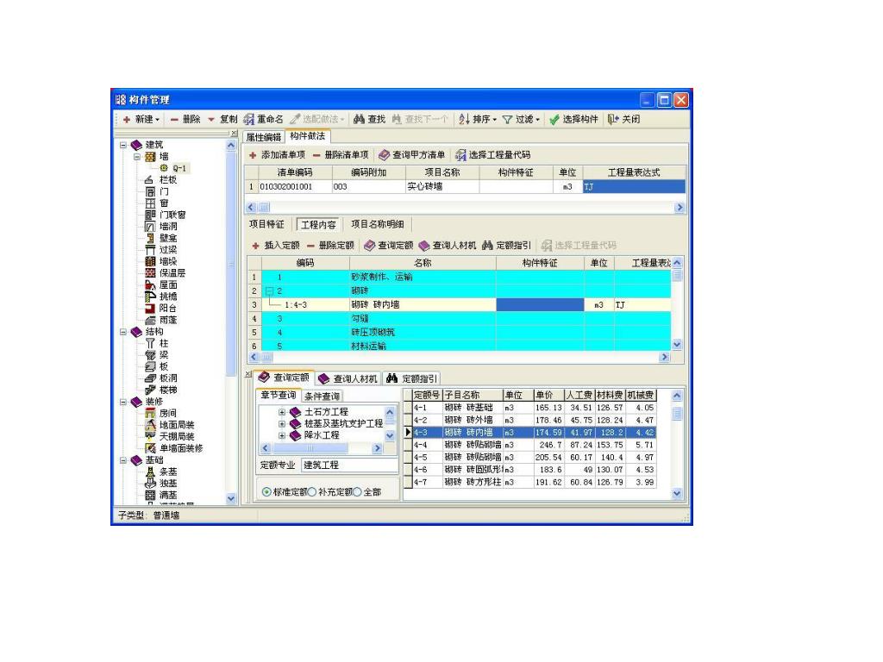Select the 项目名称明细 tab
Viewport: 883px width, 662px height.
coord(378,224)
